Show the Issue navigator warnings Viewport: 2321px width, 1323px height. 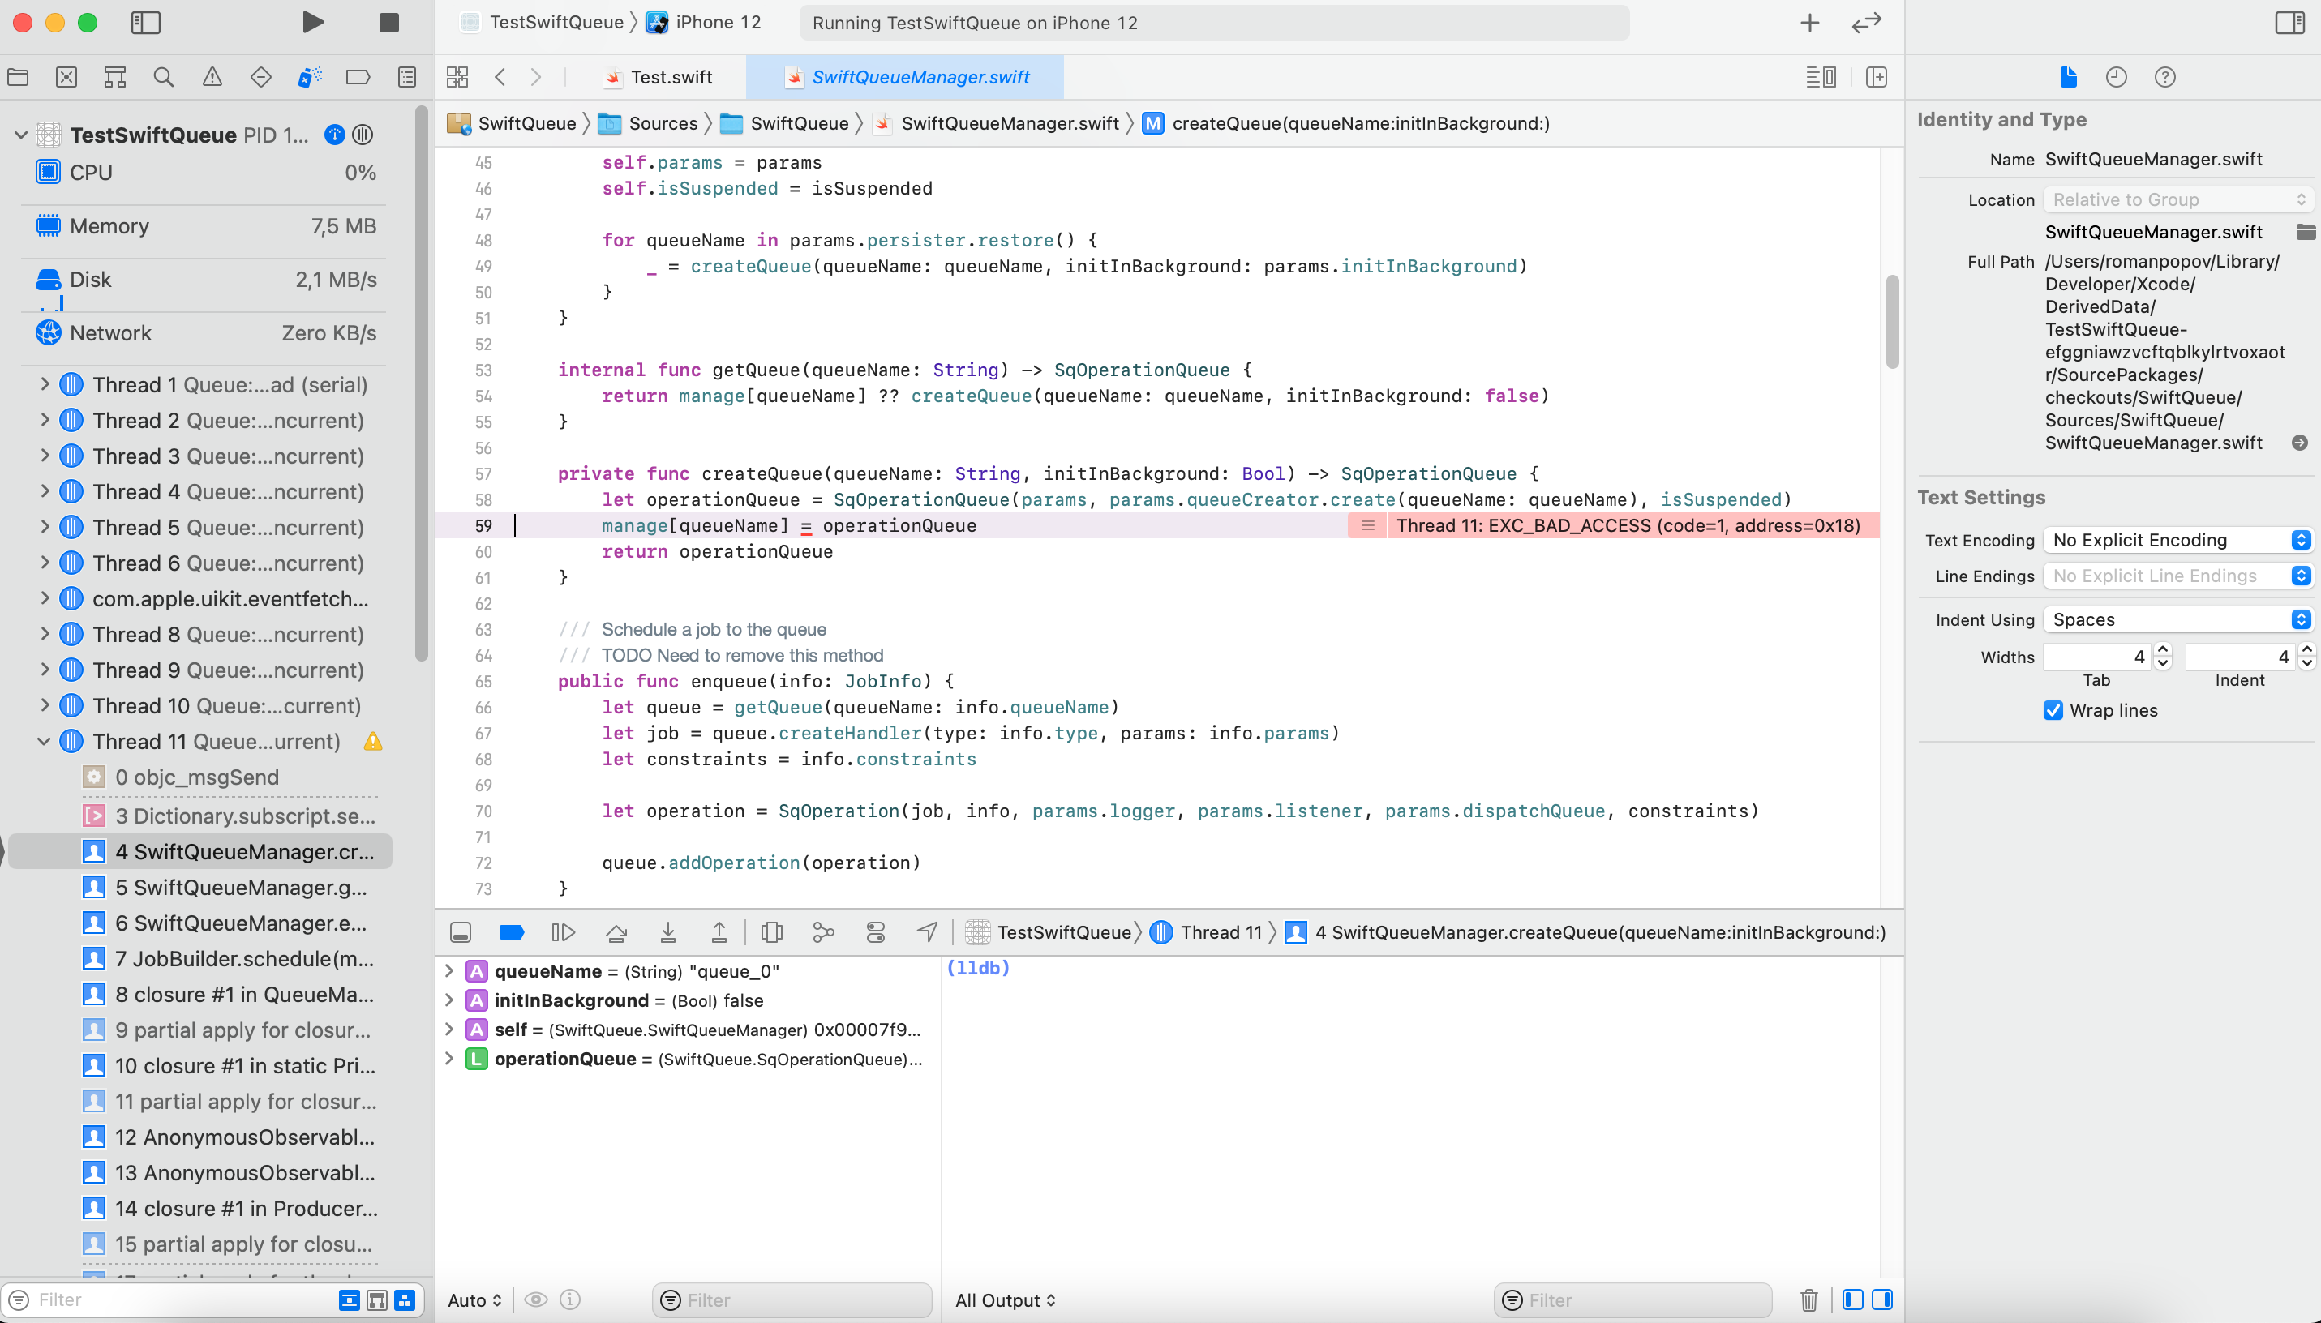[212, 77]
